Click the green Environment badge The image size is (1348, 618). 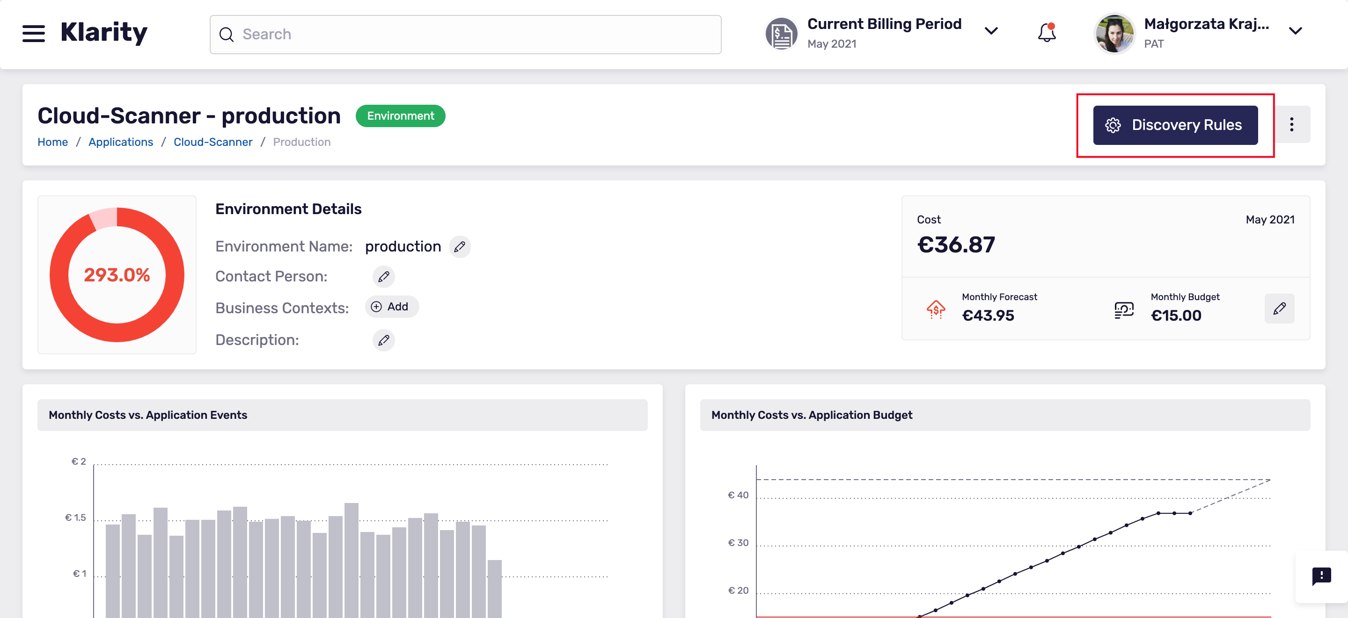[400, 115]
